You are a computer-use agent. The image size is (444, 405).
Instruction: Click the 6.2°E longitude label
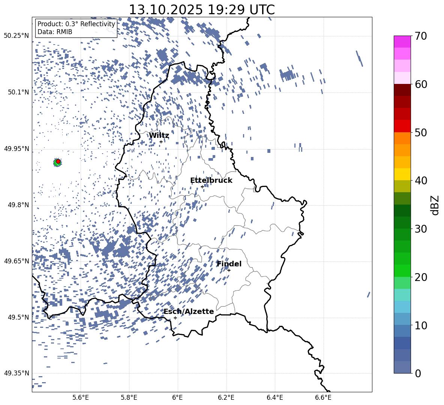click(x=226, y=398)
